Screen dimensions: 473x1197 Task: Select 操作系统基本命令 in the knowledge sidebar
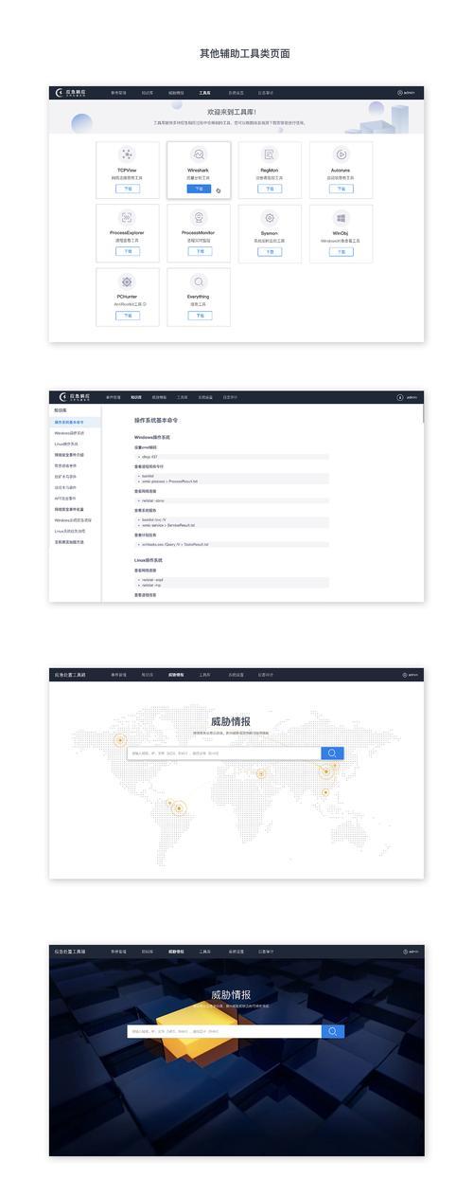(76, 422)
